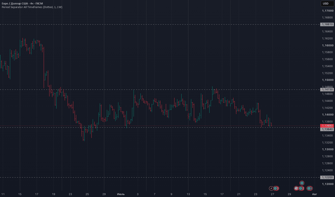Screen dimensions: 335x197
Task: Click the date 19 on the time axis
Action: [x=54, y=194]
